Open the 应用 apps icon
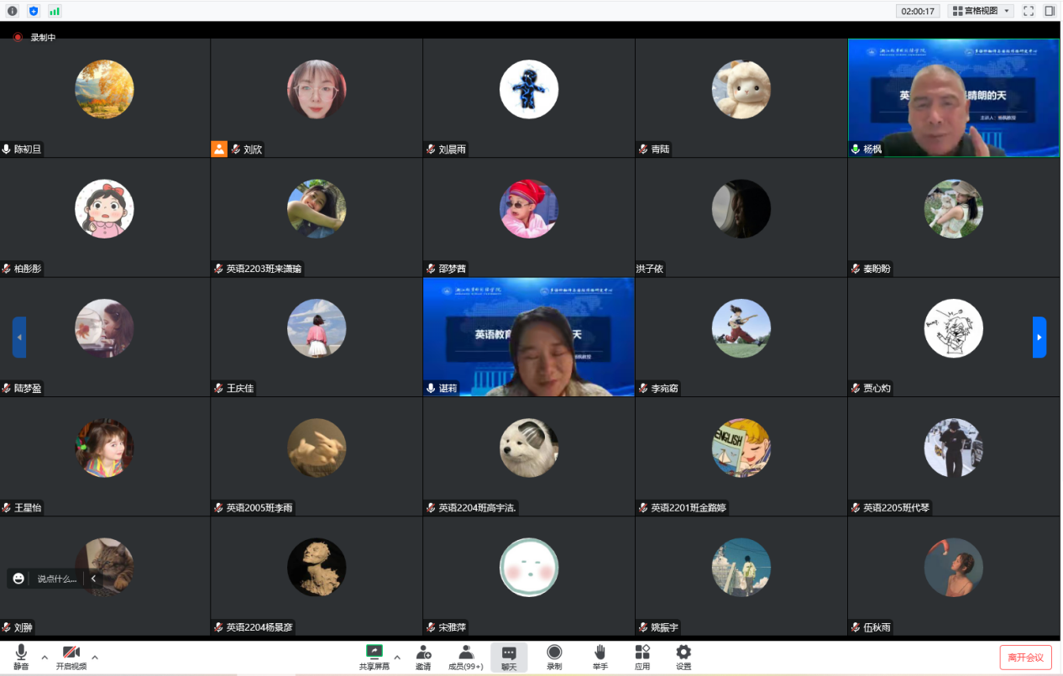 [642, 657]
